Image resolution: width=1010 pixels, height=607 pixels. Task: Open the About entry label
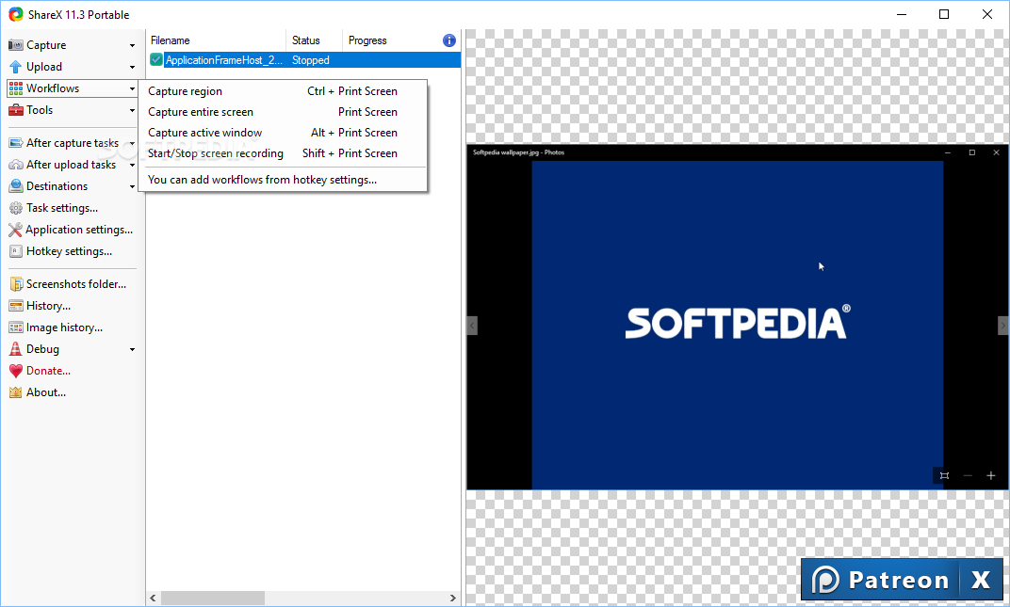pos(46,392)
